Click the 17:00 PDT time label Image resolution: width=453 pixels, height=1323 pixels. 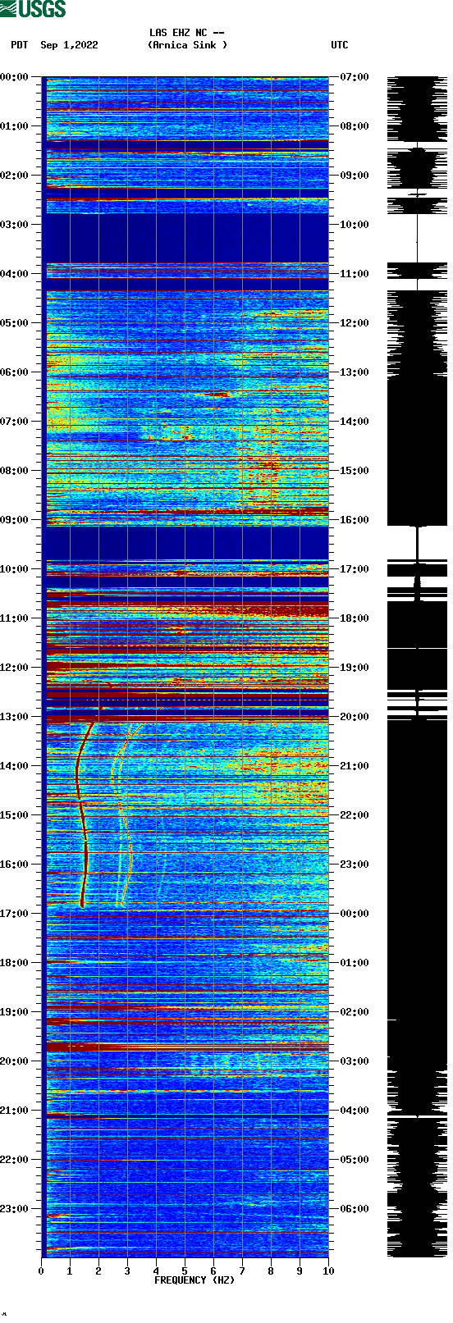[15, 914]
